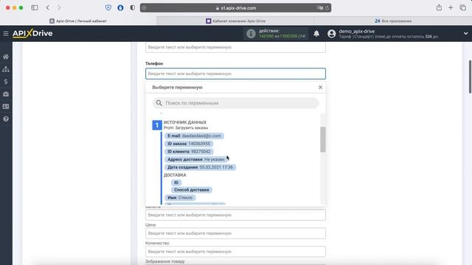Select the ID заказа variable
Screen dimensions: 472x265
click(x=189, y=144)
